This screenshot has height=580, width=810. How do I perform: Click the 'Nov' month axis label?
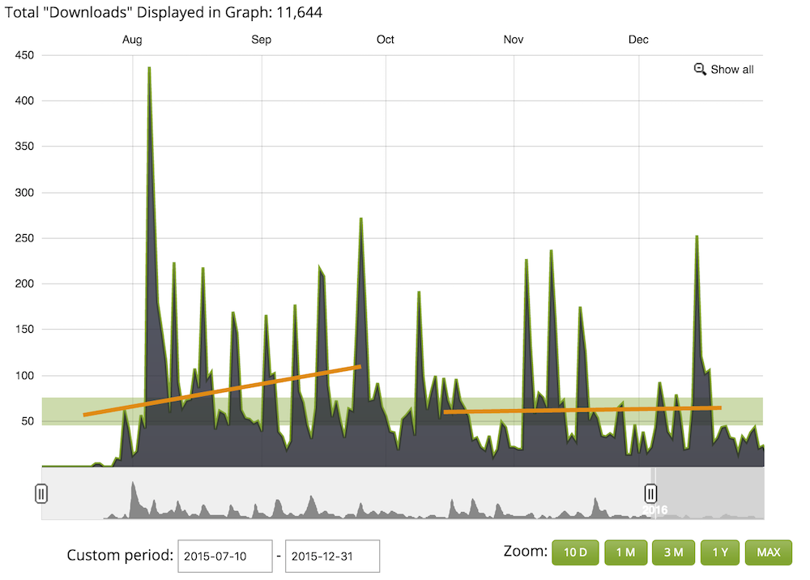[514, 40]
